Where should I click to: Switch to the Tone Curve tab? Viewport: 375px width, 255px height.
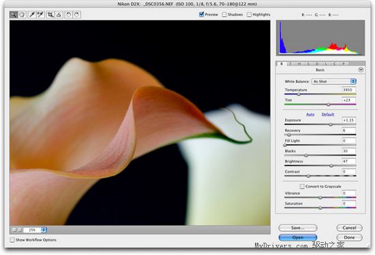click(x=290, y=64)
